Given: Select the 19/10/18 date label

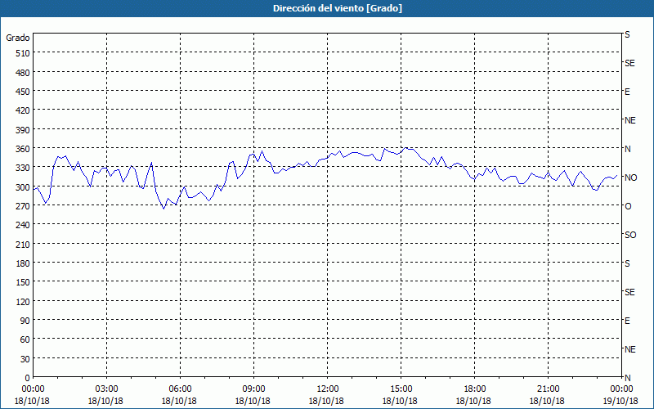Looking at the screenshot, I should pos(620,402).
